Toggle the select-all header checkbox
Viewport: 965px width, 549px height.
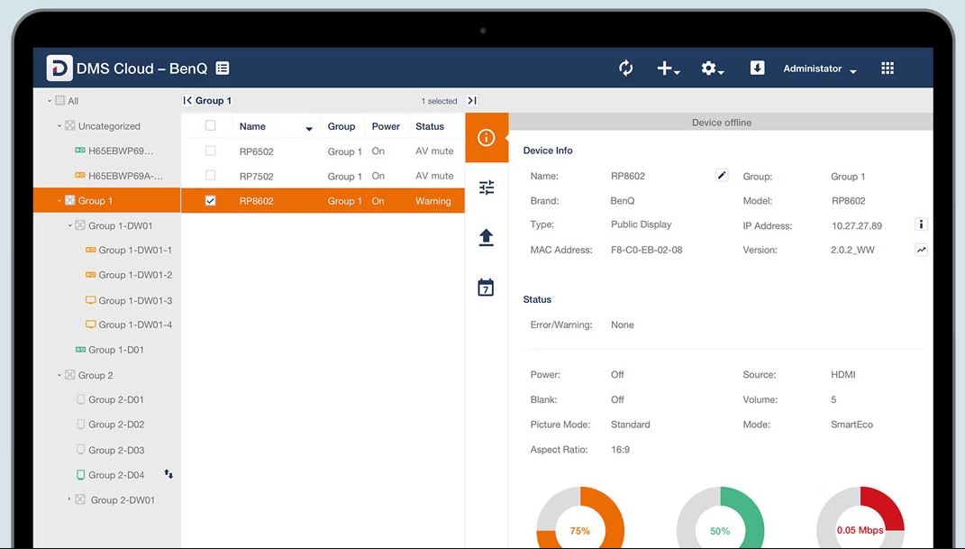211,126
